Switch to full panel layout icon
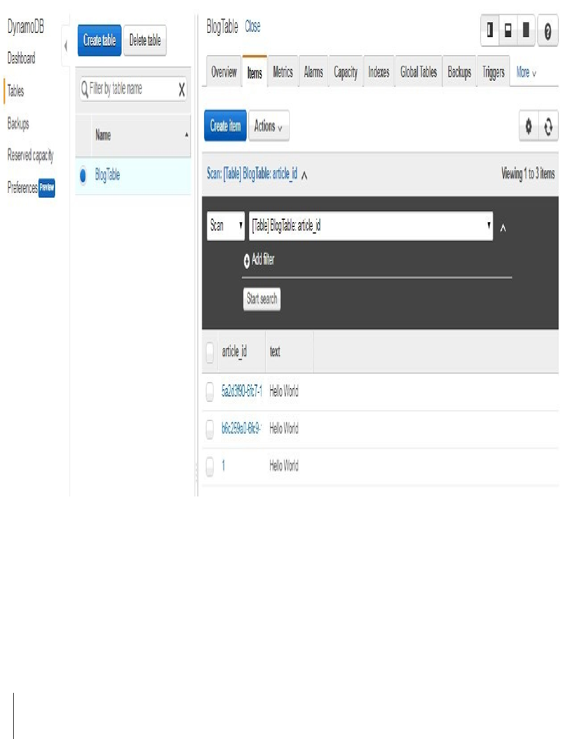Viewport: 561px width, 739px height. click(527, 32)
